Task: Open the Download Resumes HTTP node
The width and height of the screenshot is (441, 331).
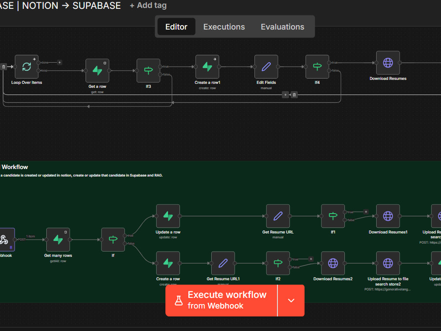Action: pos(388,63)
